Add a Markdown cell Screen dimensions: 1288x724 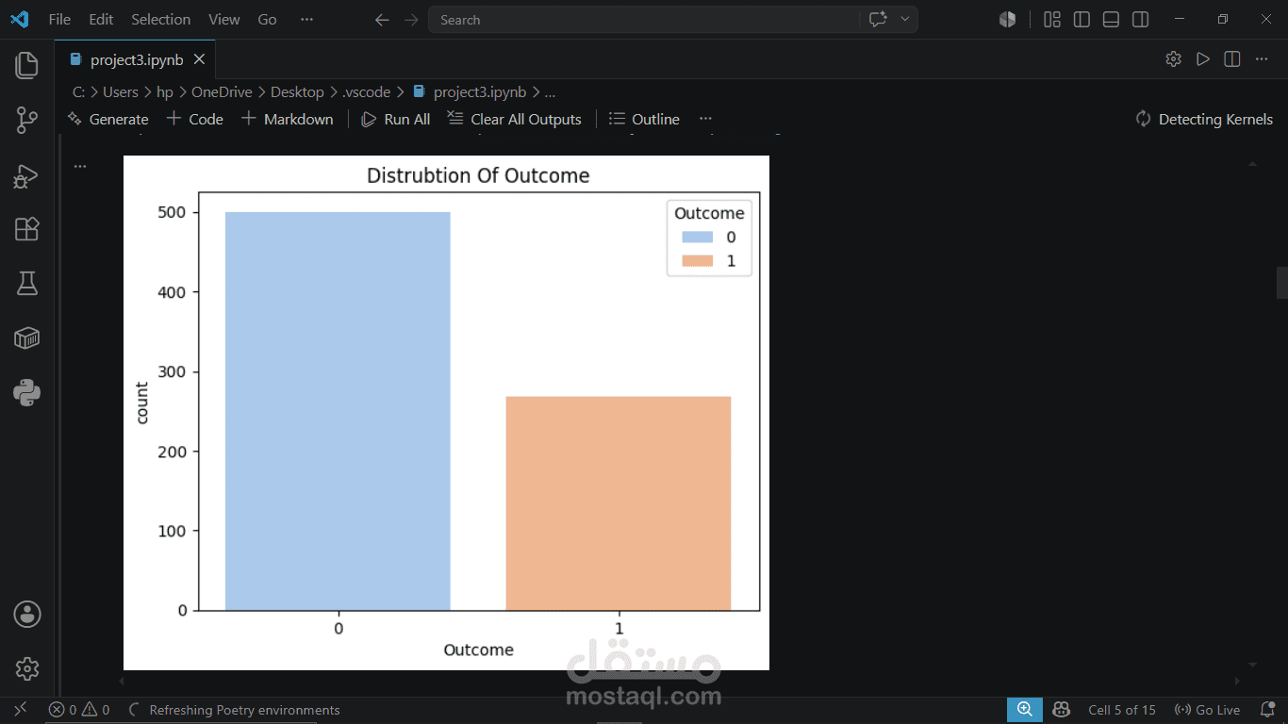(288, 119)
